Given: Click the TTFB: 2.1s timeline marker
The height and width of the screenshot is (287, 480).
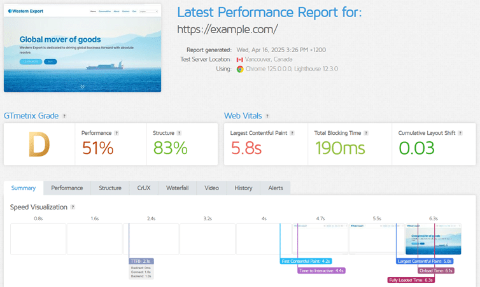Looking at the screenshot, I should pyautogui.click(x=141, y=262).
